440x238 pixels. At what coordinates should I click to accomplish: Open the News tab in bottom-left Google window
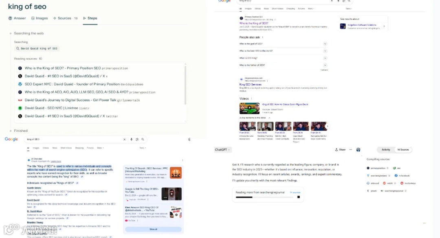click(x=55, y=148)
